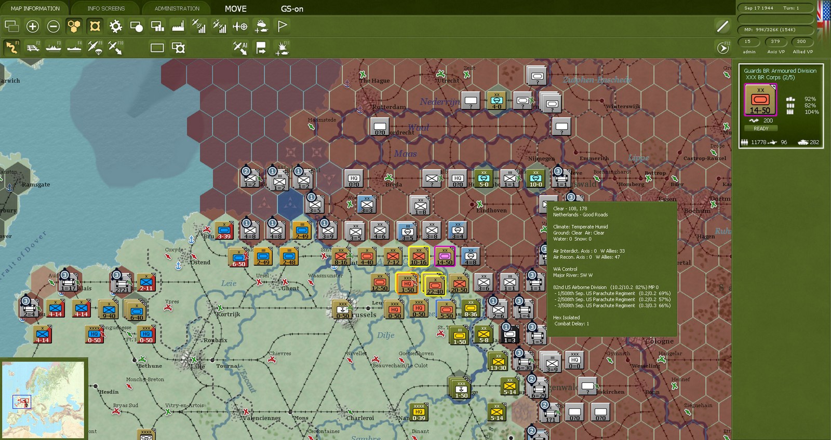Viewport: 831px width, 440px height.
Task: Toggle the orange hex outline overlay icon
Action: (x=95, y=26)
